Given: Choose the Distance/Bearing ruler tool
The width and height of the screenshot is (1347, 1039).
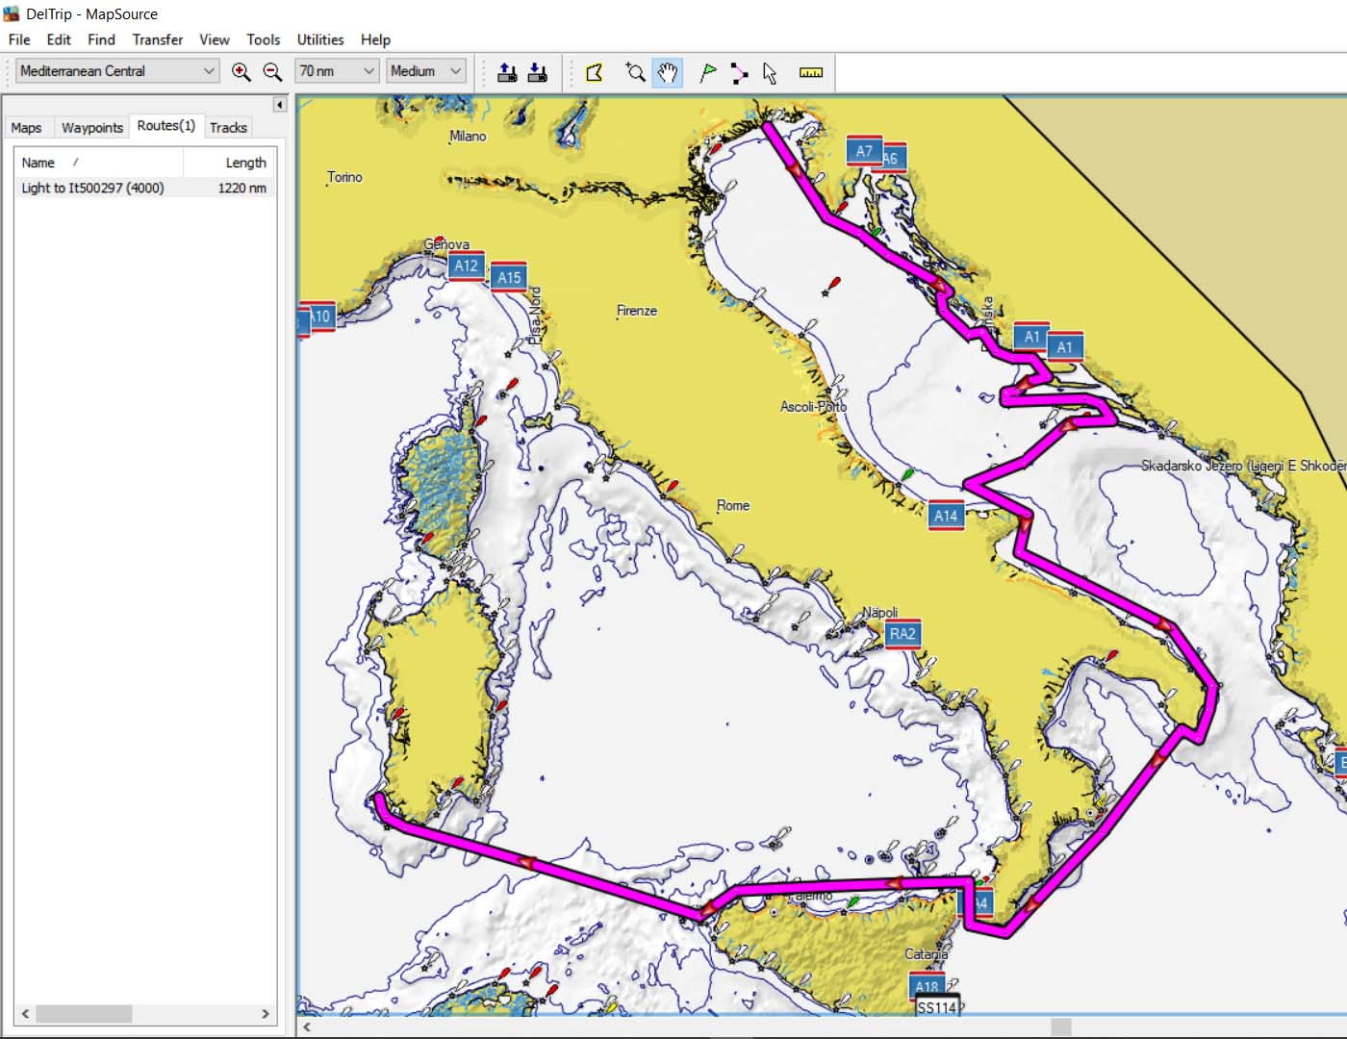Looking at the screenshot, I should point(811,72).
